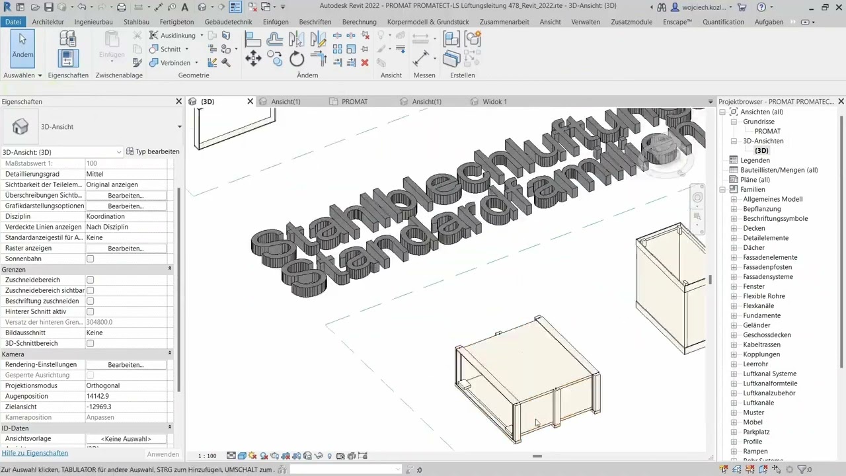Image resolution: width=846 pixels, height=476 pixels.
Task: Click the 1 : 100 view scale
Action: click(x=208, y=456)
